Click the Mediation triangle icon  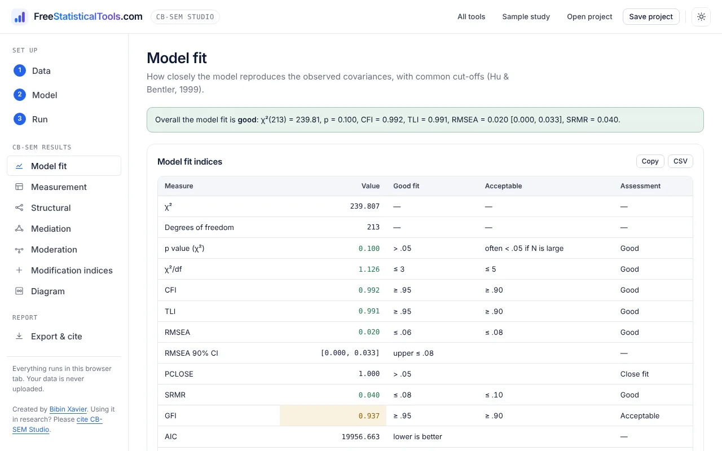tap(19, 229)
